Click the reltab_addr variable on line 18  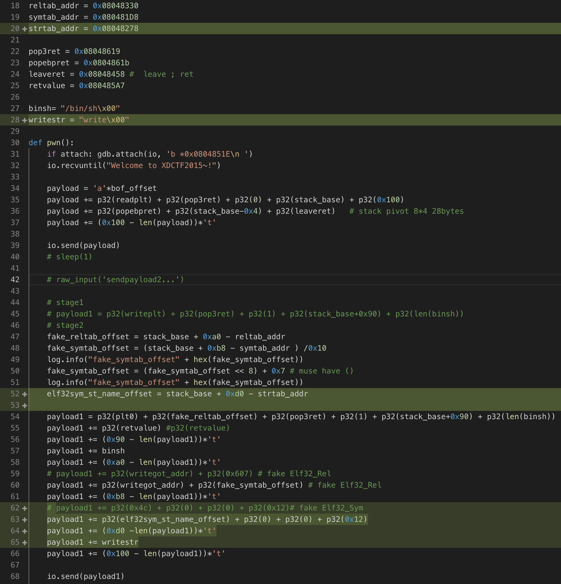coord(54,6)
